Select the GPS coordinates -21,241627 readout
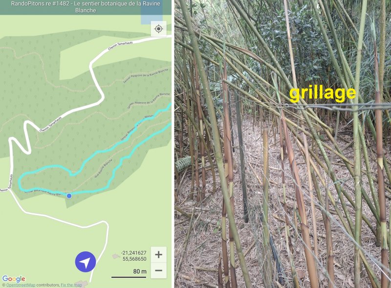391x288 pixels. click(x=133, y=253)
